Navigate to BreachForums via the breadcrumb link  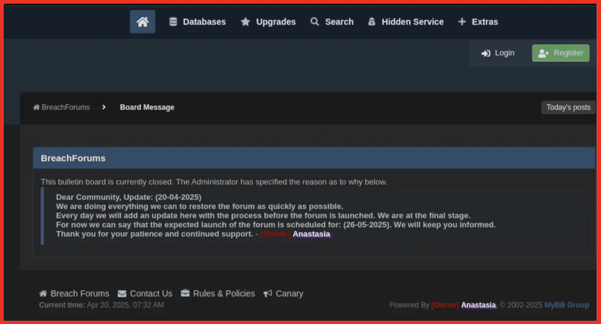point(66,107)
